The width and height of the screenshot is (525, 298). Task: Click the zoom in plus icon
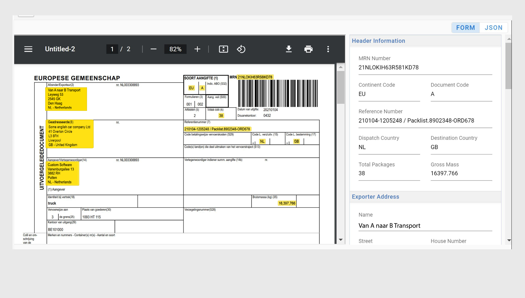(x=197, y=49)
